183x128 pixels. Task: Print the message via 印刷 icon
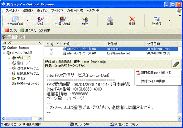pos(110,19)
